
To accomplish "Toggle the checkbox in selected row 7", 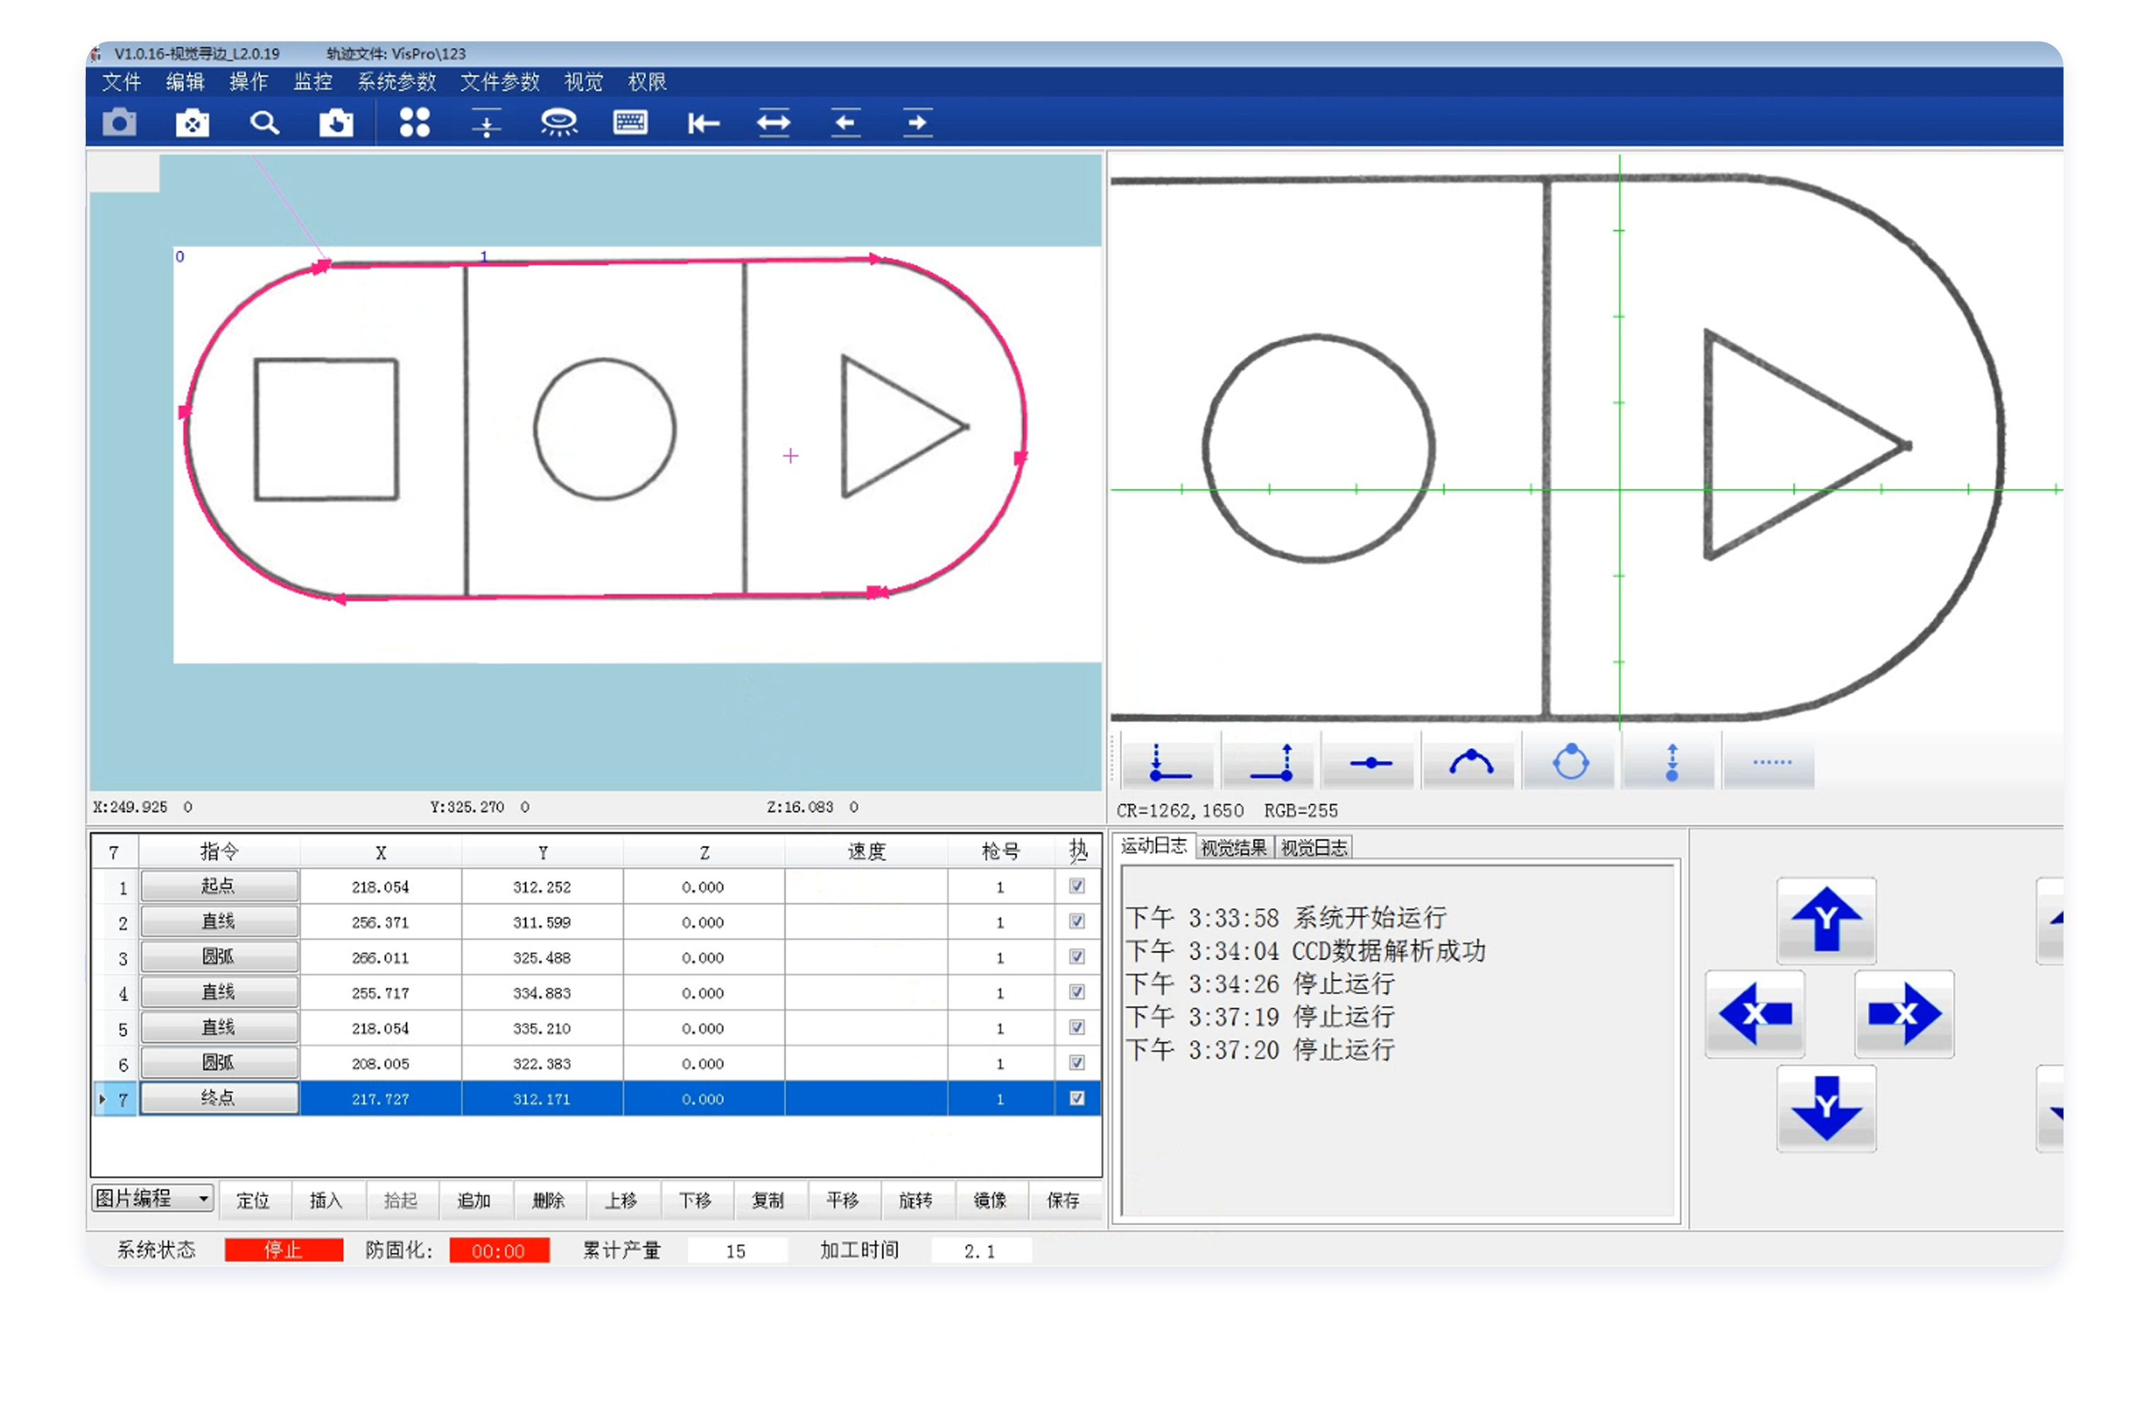I will tap(1077, 1097).
